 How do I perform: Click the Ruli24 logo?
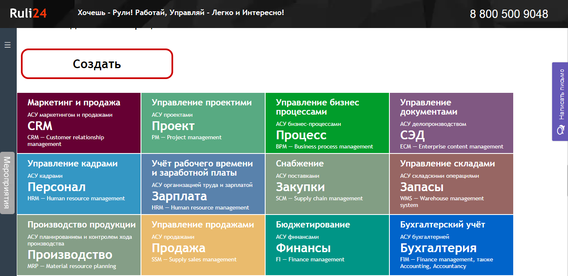[29, 13]
